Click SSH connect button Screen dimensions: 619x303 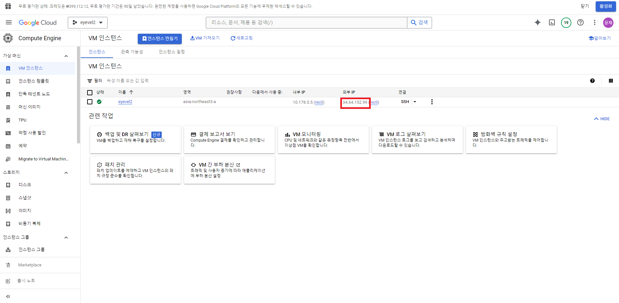[x=405, y=102]
